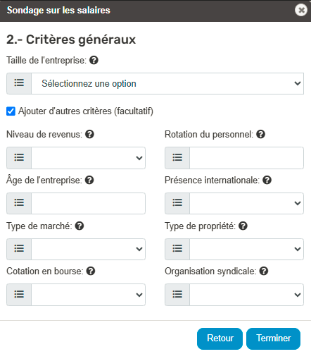Click help icon beside Rotation du personnel
Image resolution: width=311 pixels, height=354 pixels.
click(x=260, y=134)
